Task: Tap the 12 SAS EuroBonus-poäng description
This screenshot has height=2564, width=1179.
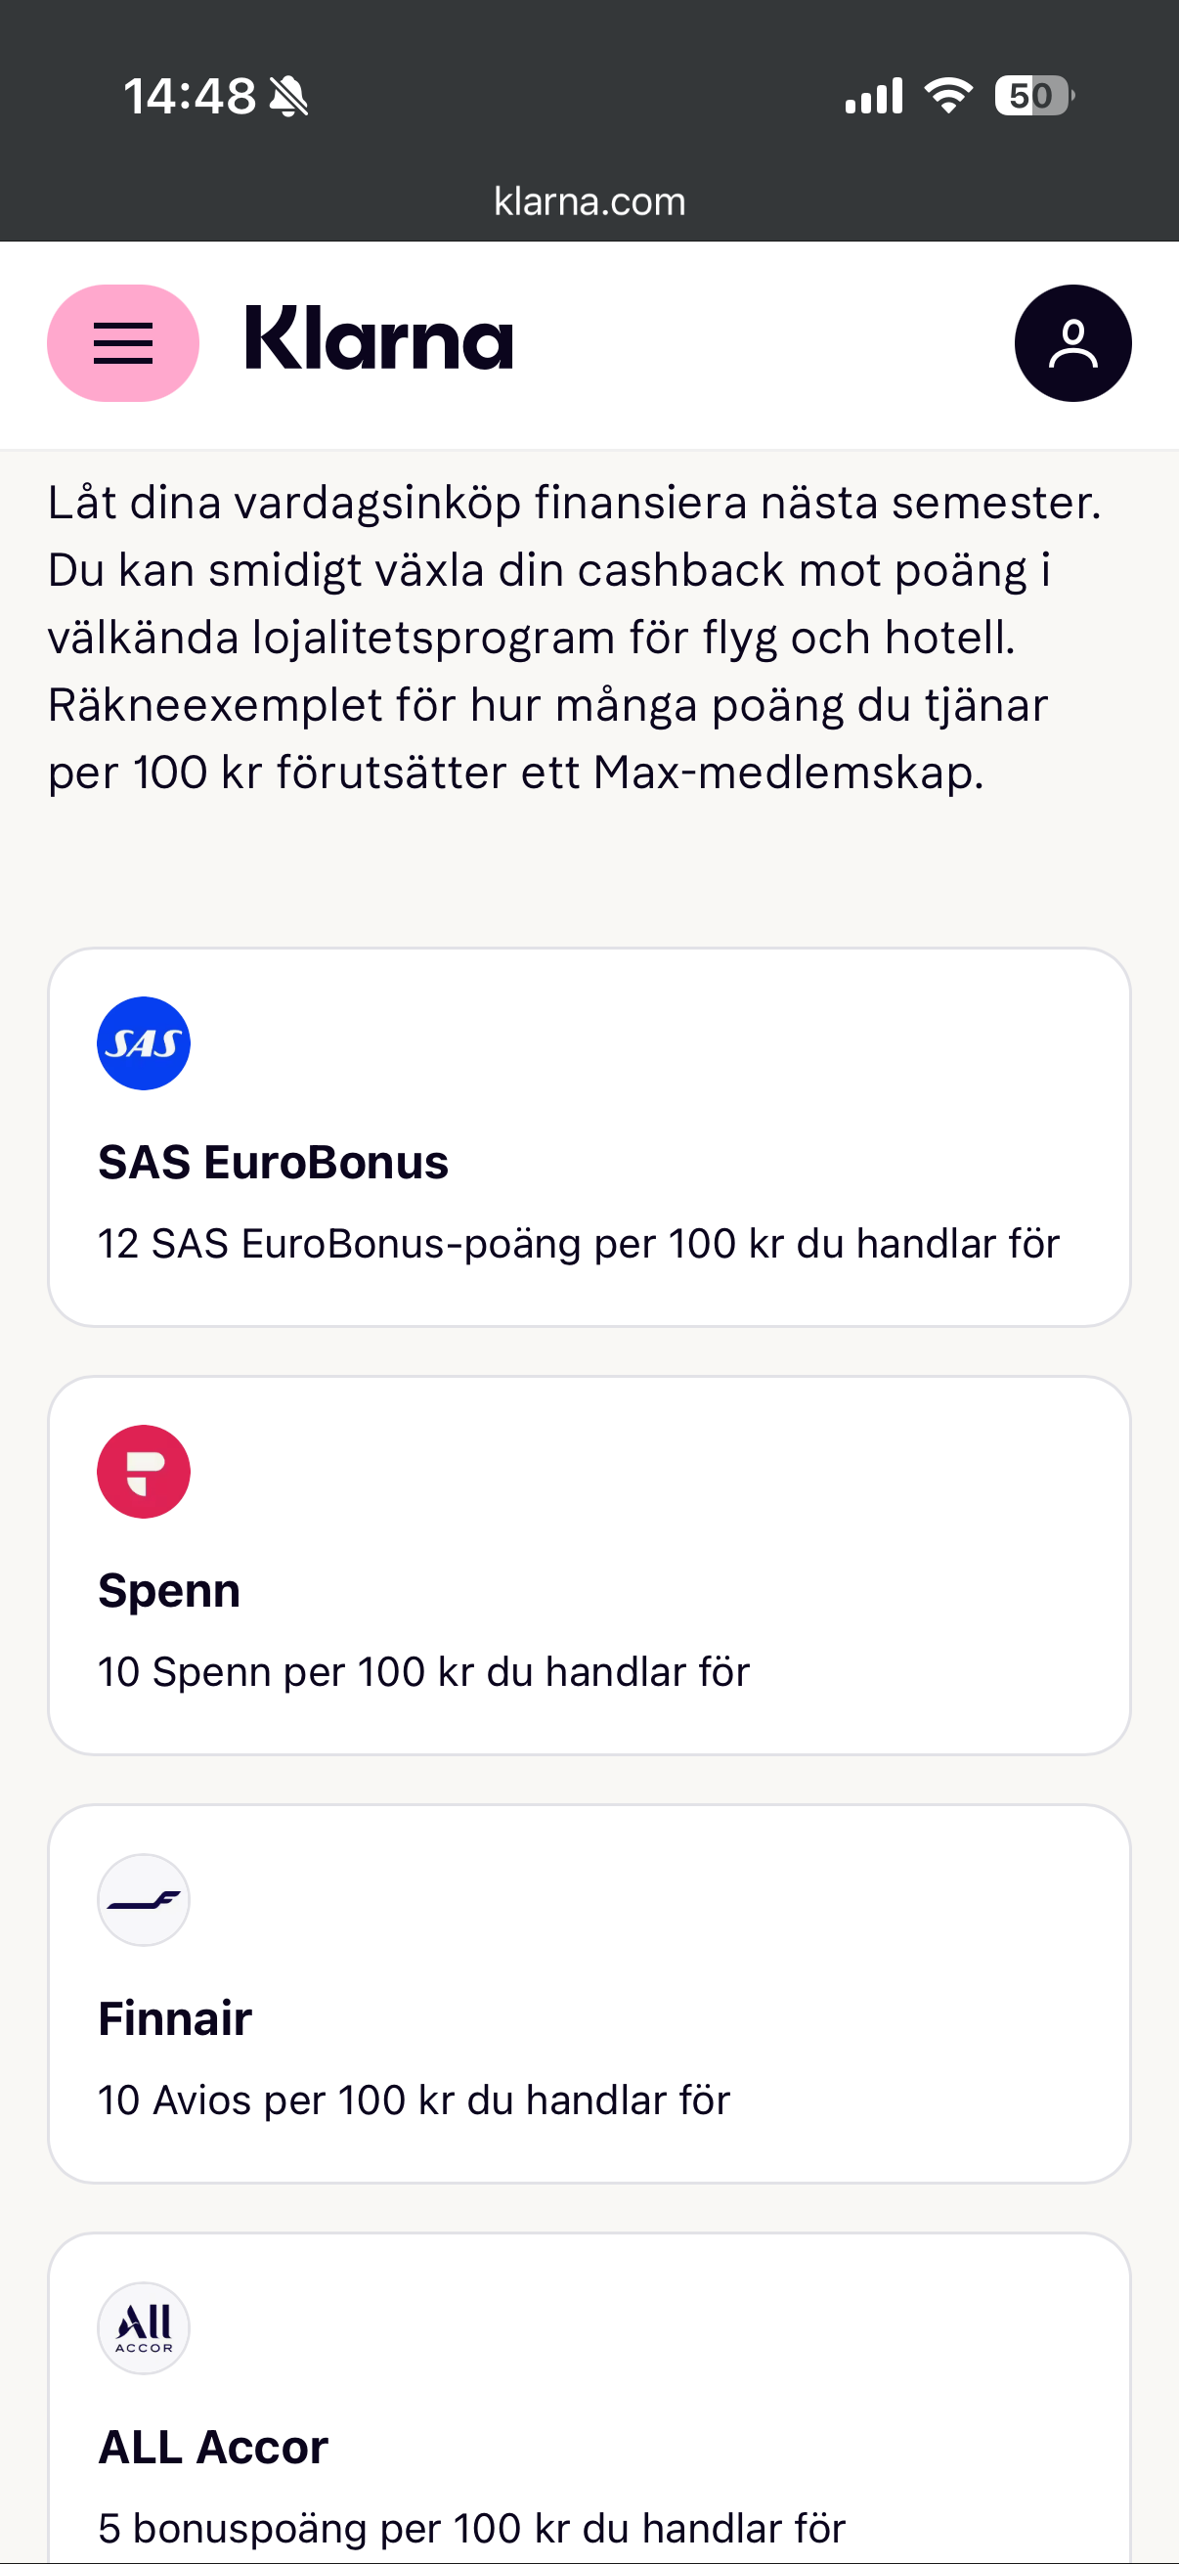Action: click(578, 1244)
